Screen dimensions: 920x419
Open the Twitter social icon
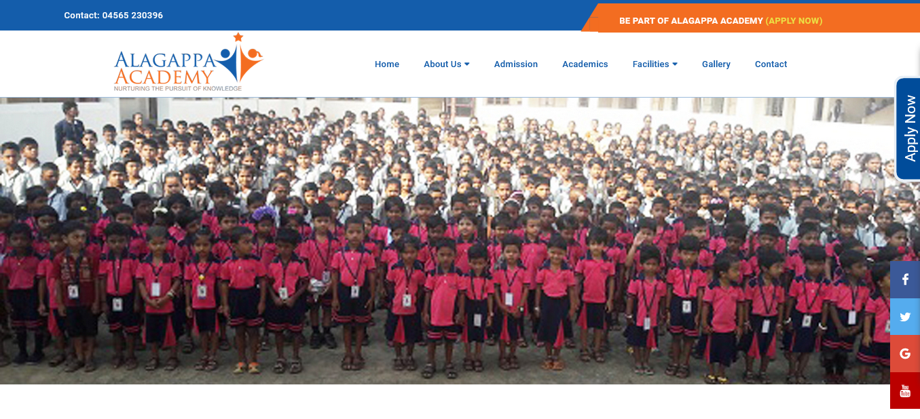905,317
